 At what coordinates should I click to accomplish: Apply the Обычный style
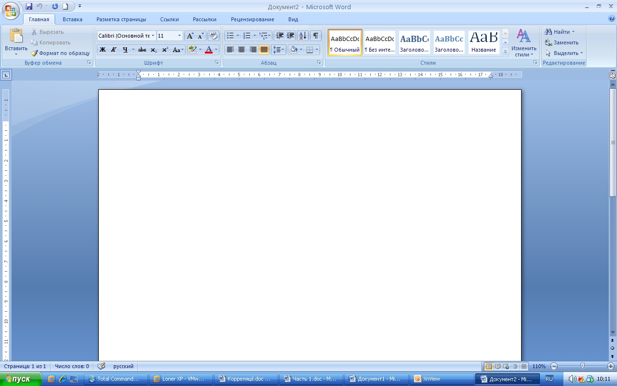point(345,42)
